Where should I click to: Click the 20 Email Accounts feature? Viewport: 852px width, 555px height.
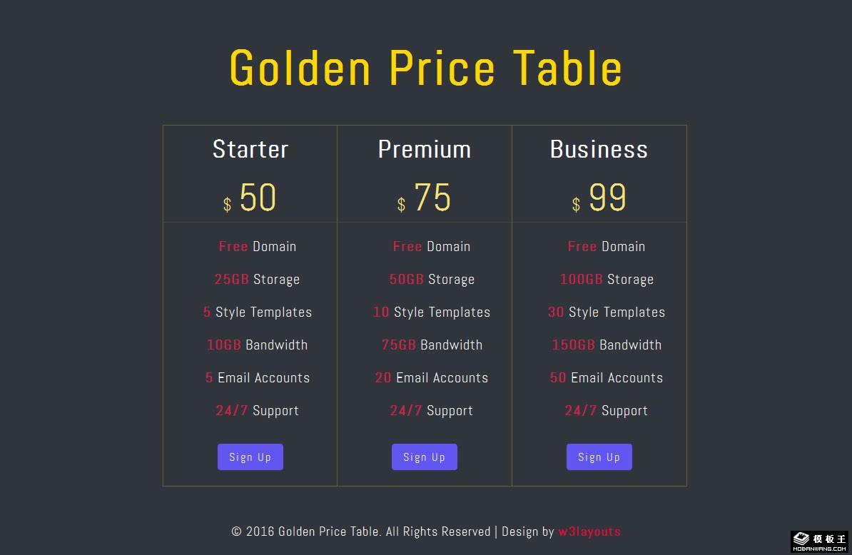432,377
